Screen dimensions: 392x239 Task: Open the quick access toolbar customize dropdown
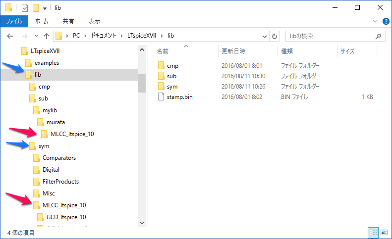[45, 8]
